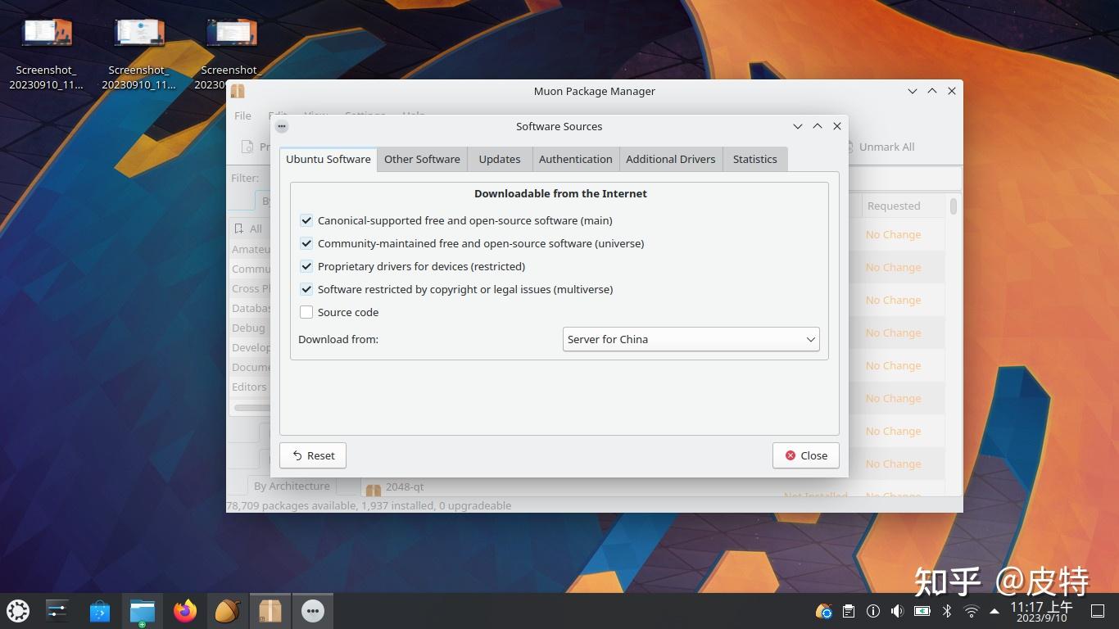Click the Wi-Fi network tray icon
The height and width of the screenshot is (629, 1119).
[972, 610]
